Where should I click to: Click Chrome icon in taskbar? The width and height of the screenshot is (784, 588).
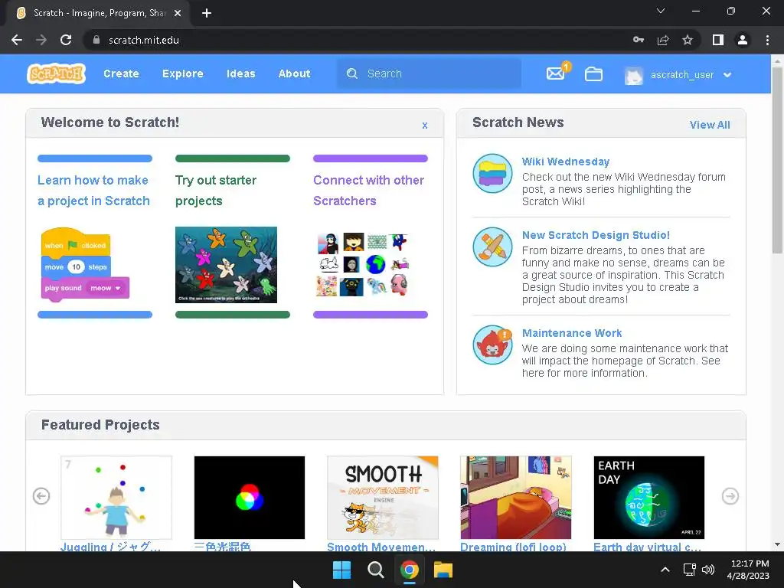click(x=410, y=570)
